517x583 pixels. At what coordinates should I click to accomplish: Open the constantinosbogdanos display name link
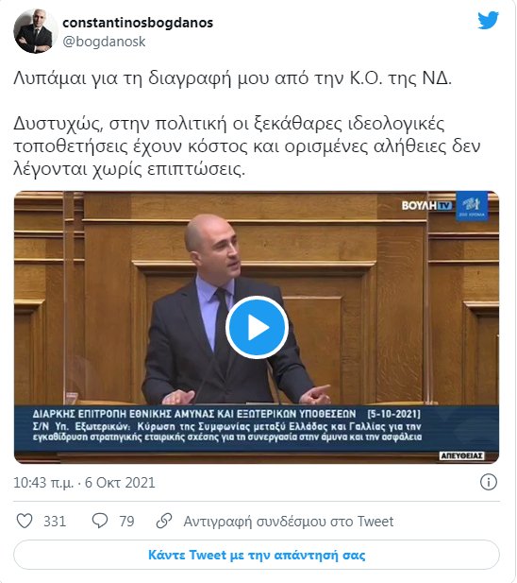click(138, 23)
